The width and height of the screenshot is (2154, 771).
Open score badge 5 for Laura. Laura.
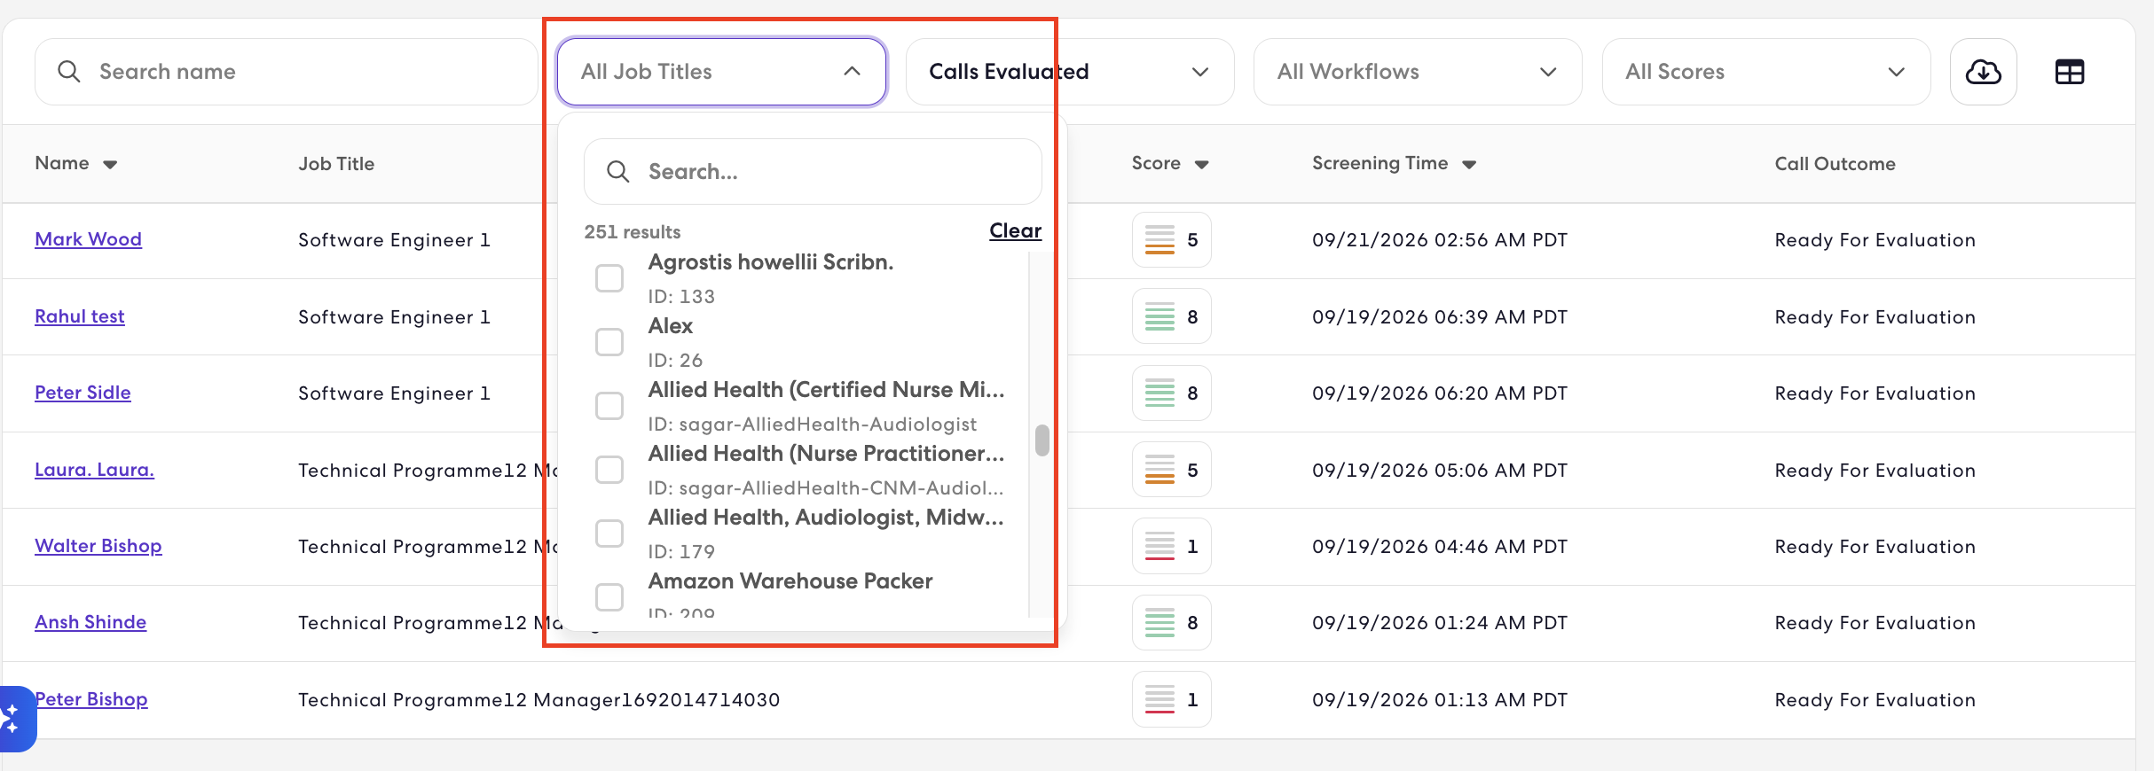(1171, 470)
